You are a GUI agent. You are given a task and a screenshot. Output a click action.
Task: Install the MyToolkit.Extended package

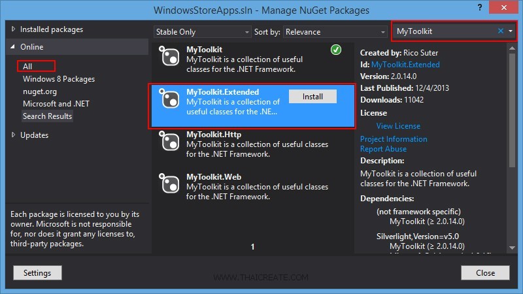tap(312, 96)
